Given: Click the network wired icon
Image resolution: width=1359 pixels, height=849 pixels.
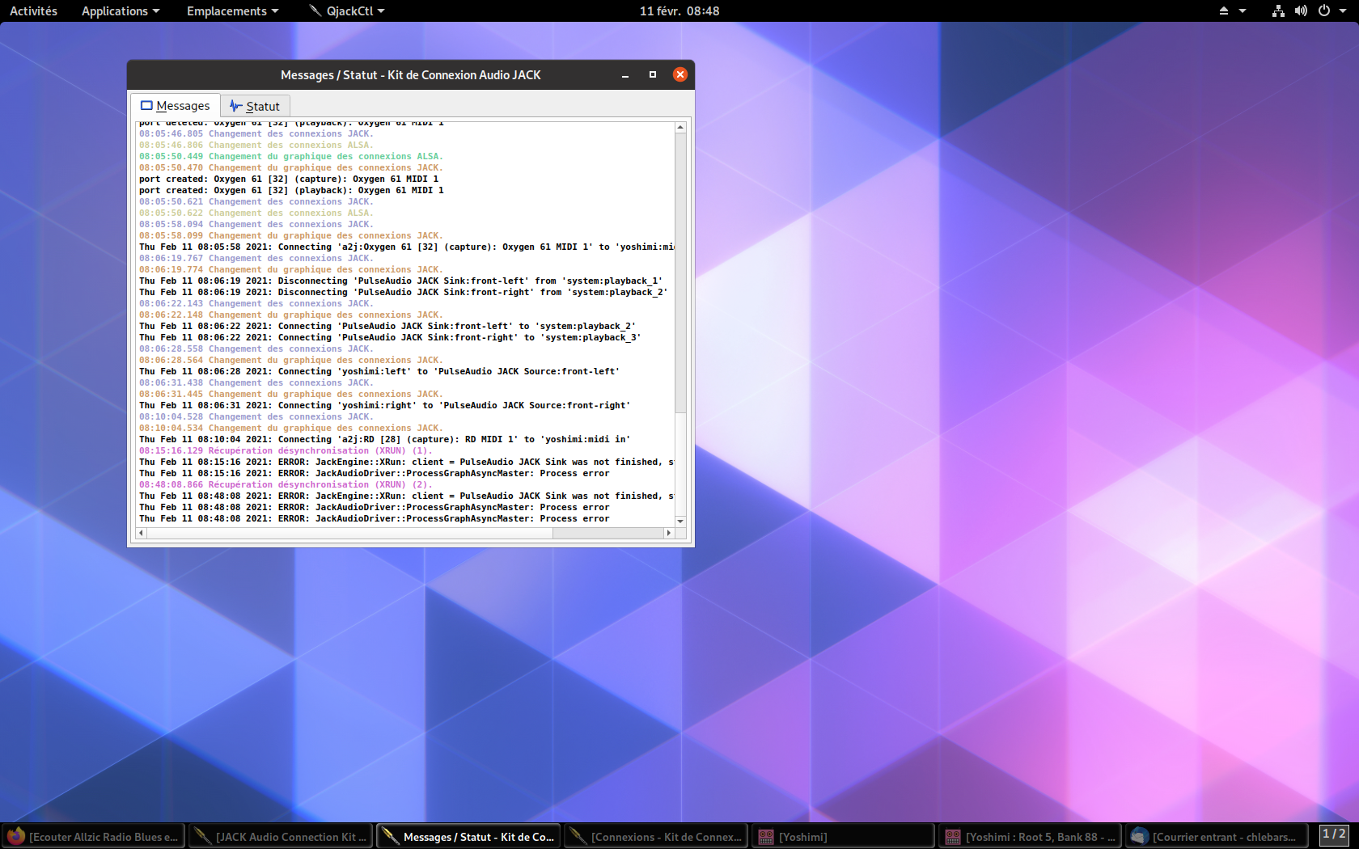Looking at the screenshot, I should [1278, 11].
